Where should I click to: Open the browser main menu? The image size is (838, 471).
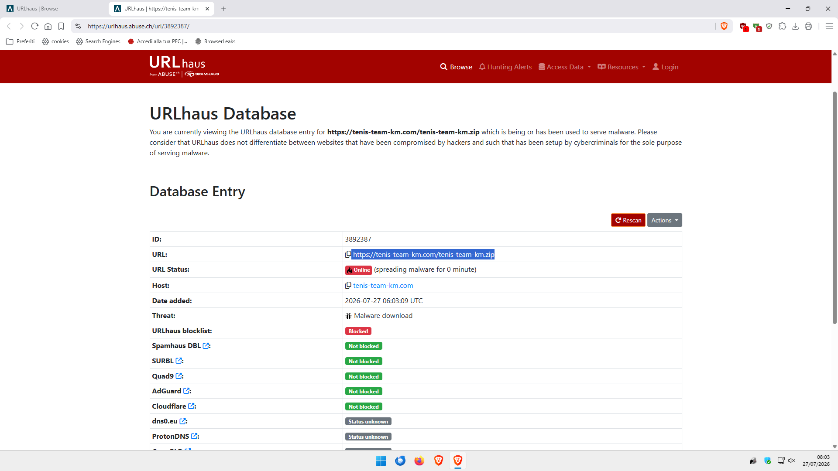coord(829,26)
